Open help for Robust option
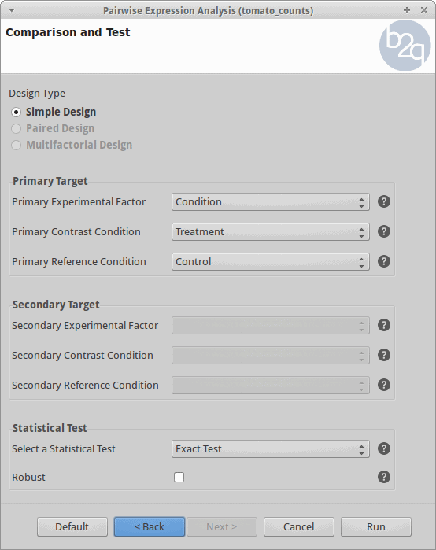Viewport: 436px width, 550px height. 384,477
